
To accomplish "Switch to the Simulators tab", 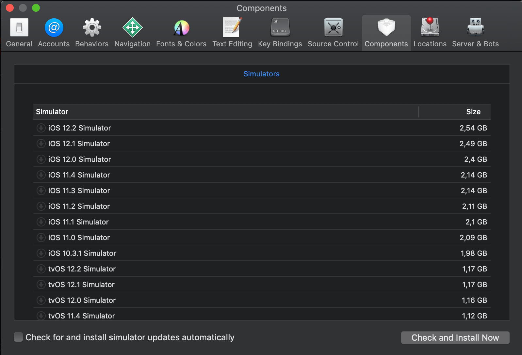I will 261,74.
